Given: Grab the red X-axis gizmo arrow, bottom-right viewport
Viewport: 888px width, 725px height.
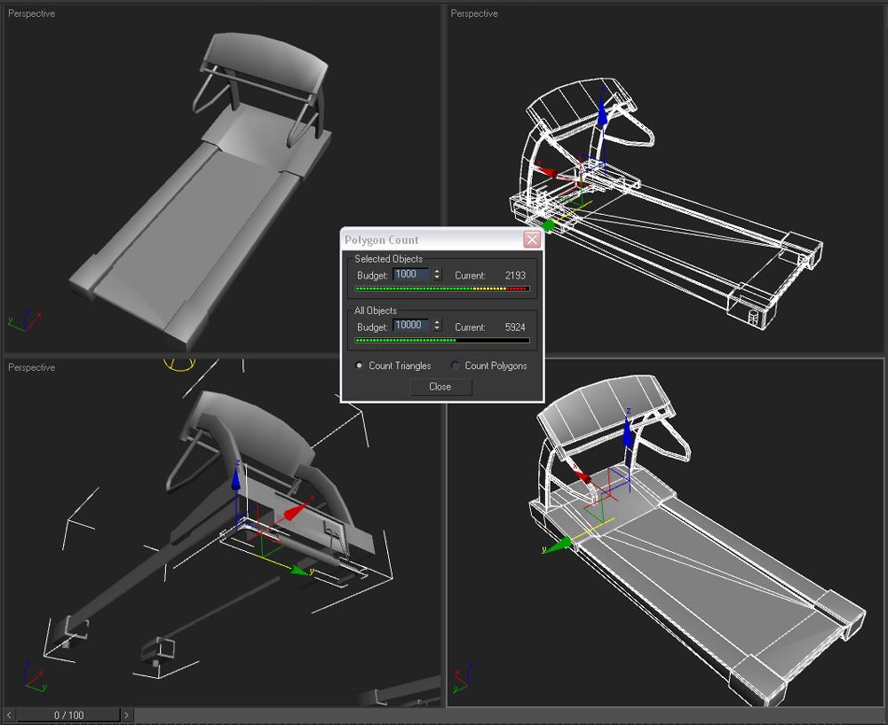Looking at the screenshot, I should pyautogui.click(x=583, y=477).
